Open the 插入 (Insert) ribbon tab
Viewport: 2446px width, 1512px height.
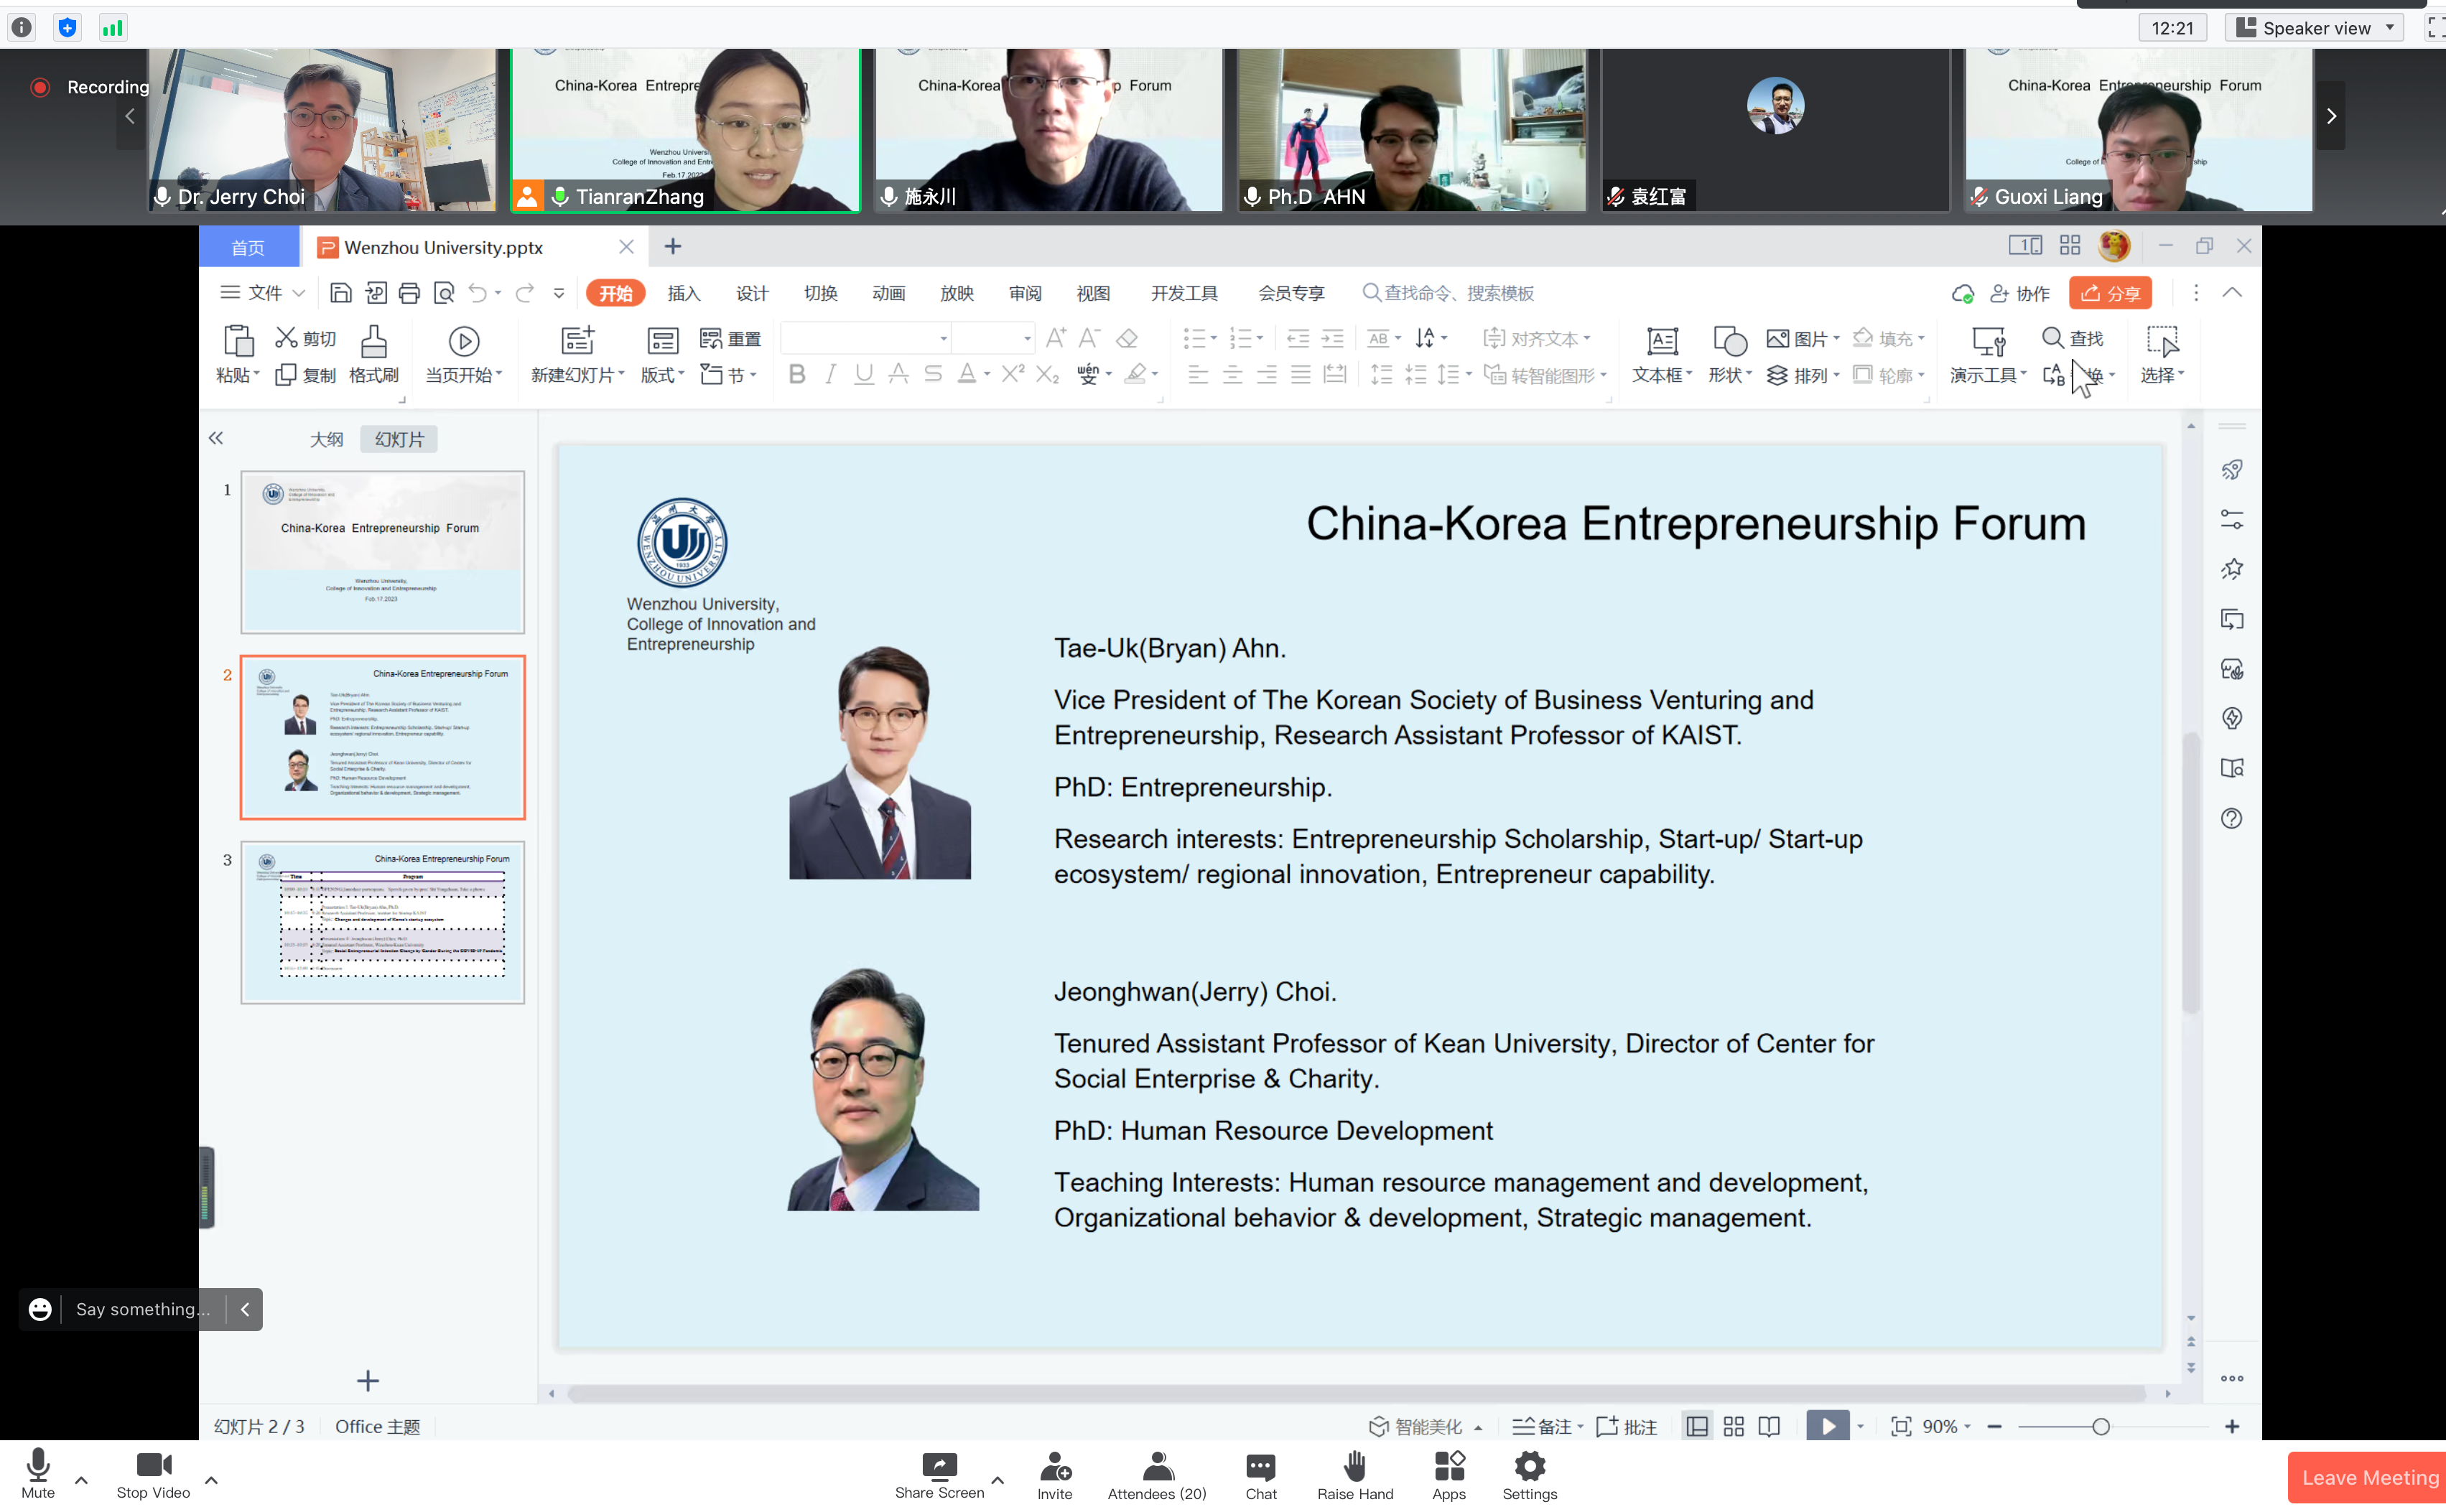pos(683,293)
